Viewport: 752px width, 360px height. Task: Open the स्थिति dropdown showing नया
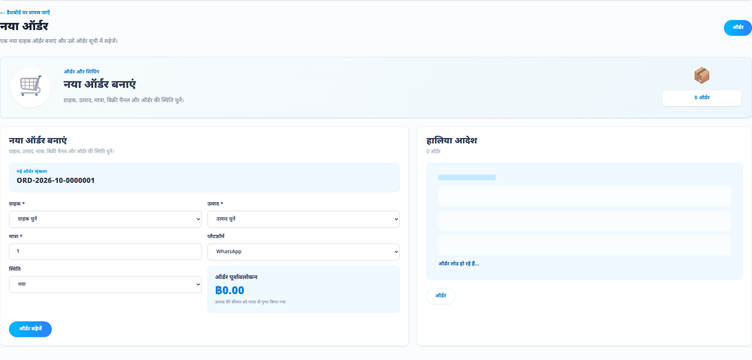click(x=105, y=285)
